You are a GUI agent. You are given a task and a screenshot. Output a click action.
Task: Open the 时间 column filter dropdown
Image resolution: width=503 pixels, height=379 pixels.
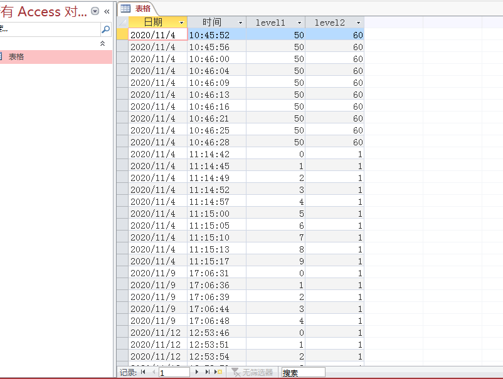(241, 23)
